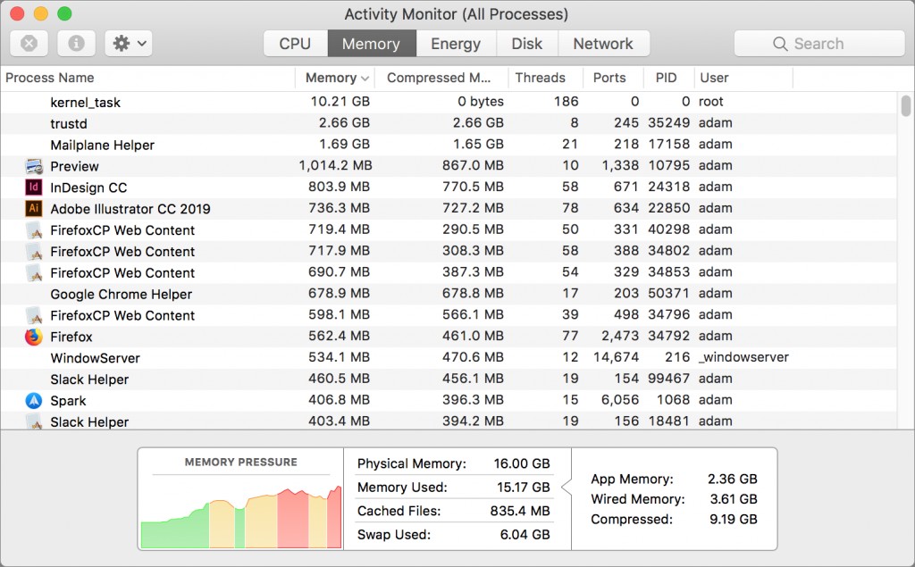Switch to the CPU tab

click(x=295, y=43)
